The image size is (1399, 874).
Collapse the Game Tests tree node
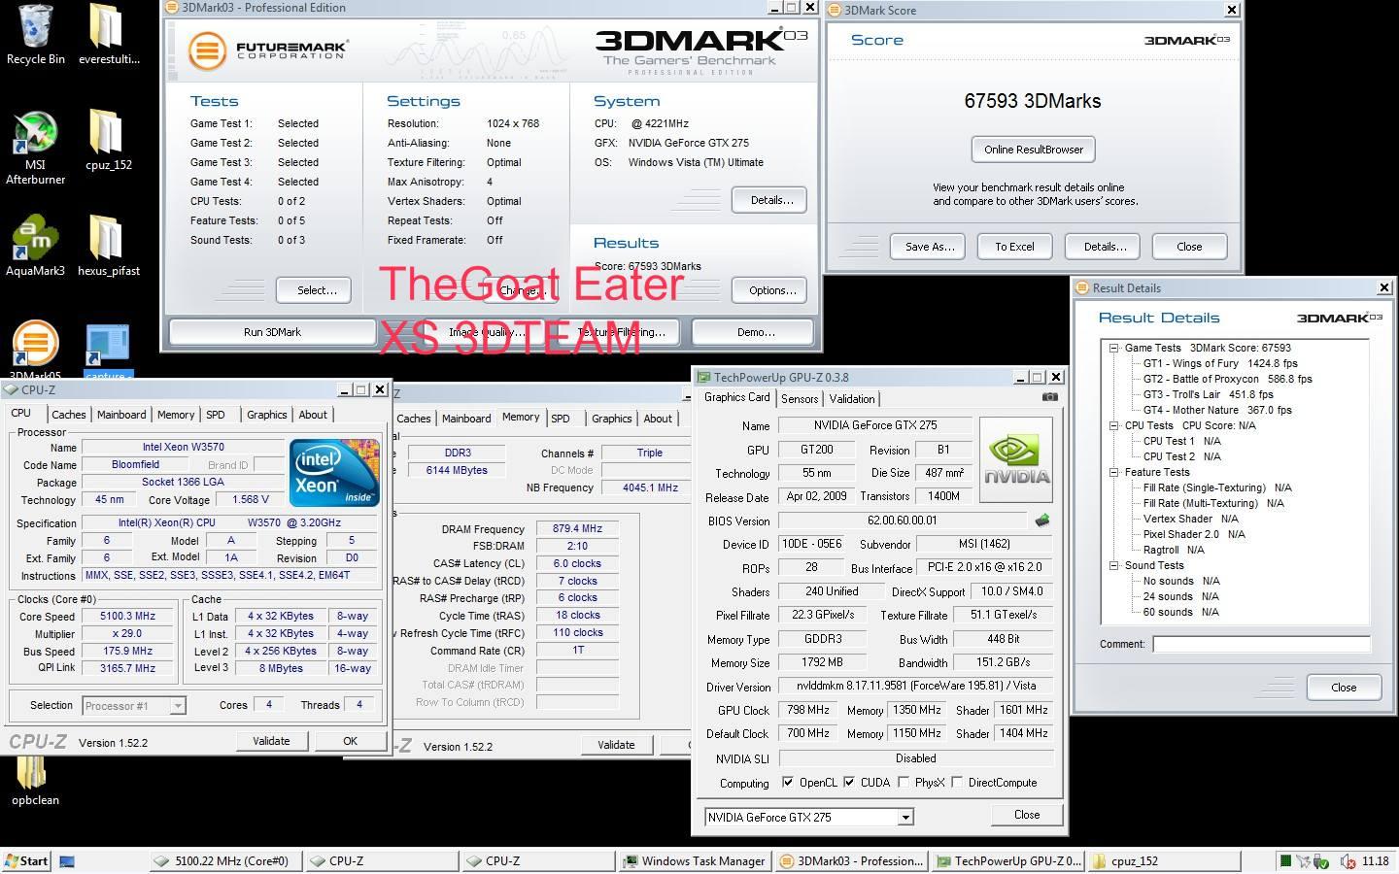click(1113, 348)
